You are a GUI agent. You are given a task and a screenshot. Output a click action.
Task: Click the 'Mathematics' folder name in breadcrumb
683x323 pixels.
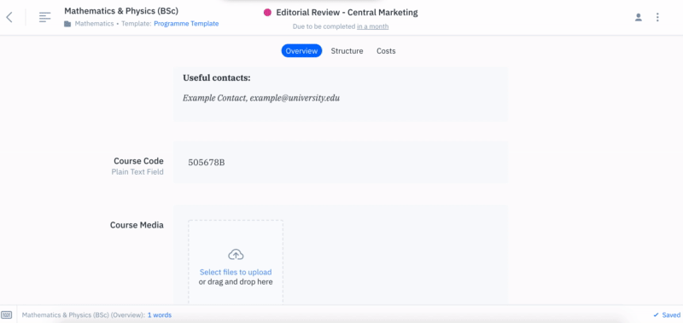[94, 24]
